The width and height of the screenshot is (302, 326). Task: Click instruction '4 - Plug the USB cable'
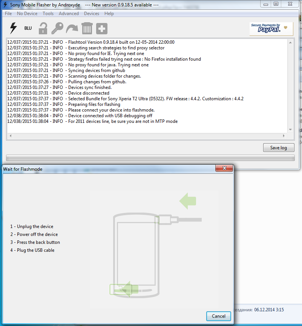32,250
